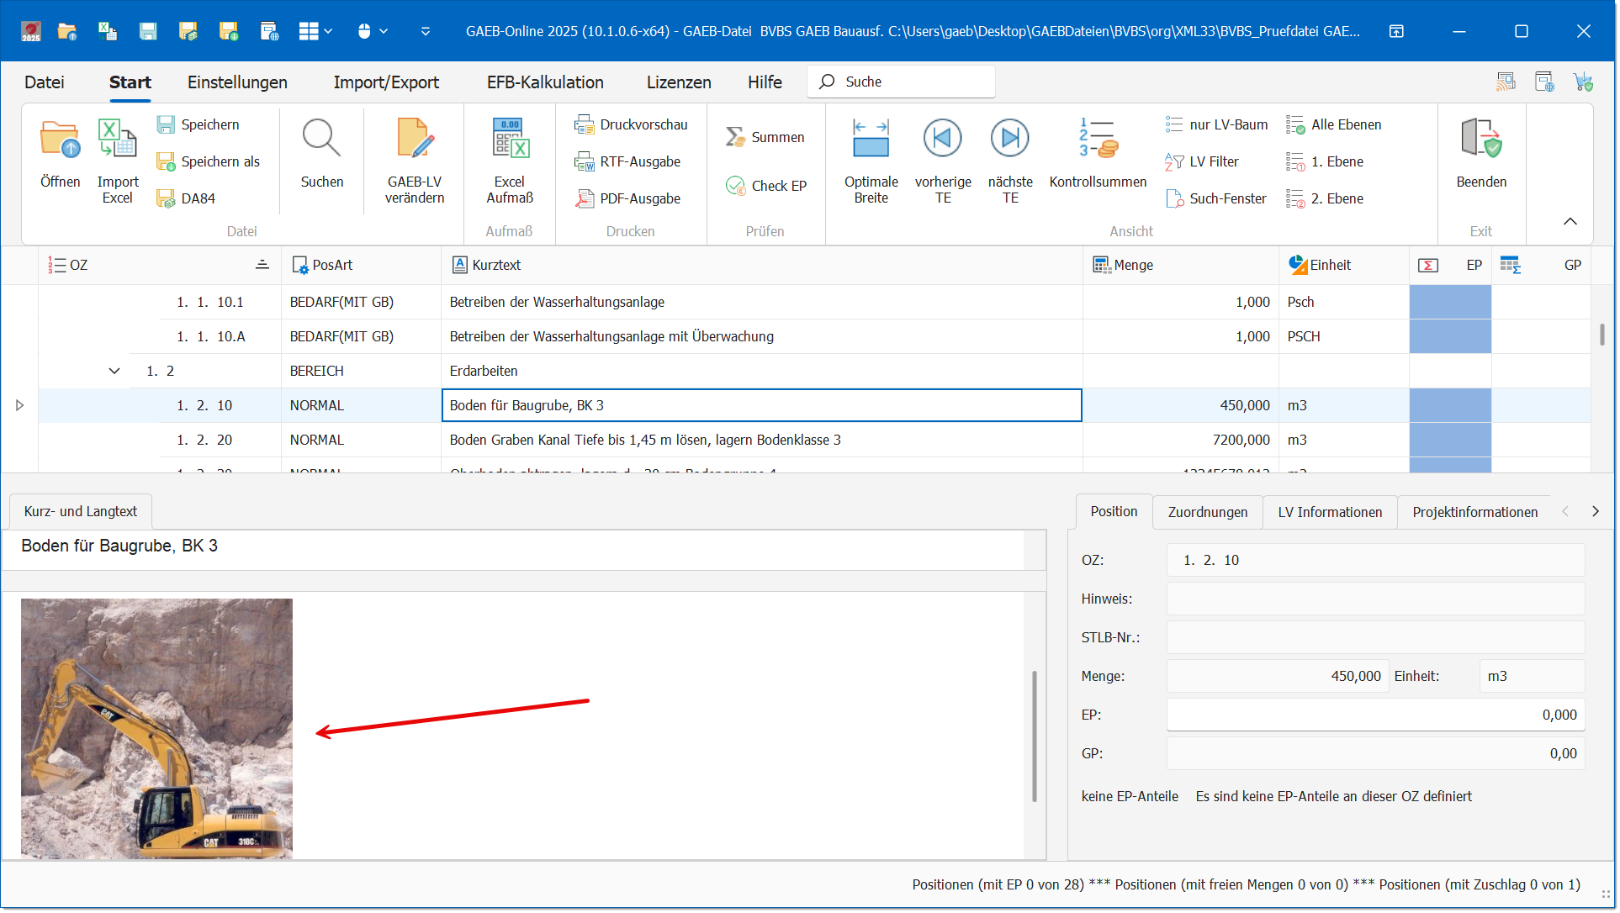Expand row indicator for position 1.2.10
This screenshot has height=913, width=1620.
click(x=19, y=406)
